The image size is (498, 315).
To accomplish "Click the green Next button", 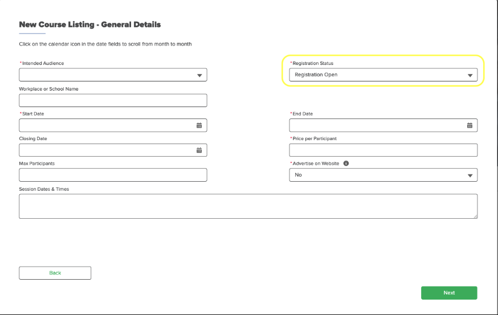I will (x=448, y=293).
